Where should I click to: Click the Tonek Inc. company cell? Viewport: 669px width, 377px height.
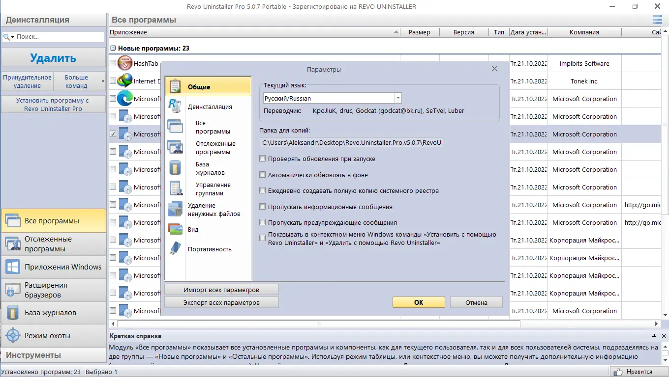click(x=584, y=81)
